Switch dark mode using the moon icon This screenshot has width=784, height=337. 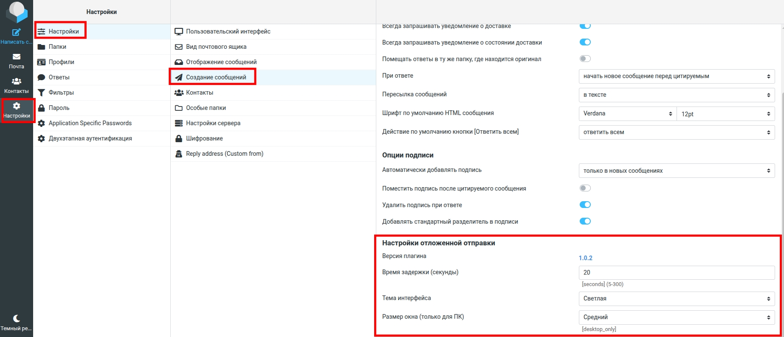16,318
